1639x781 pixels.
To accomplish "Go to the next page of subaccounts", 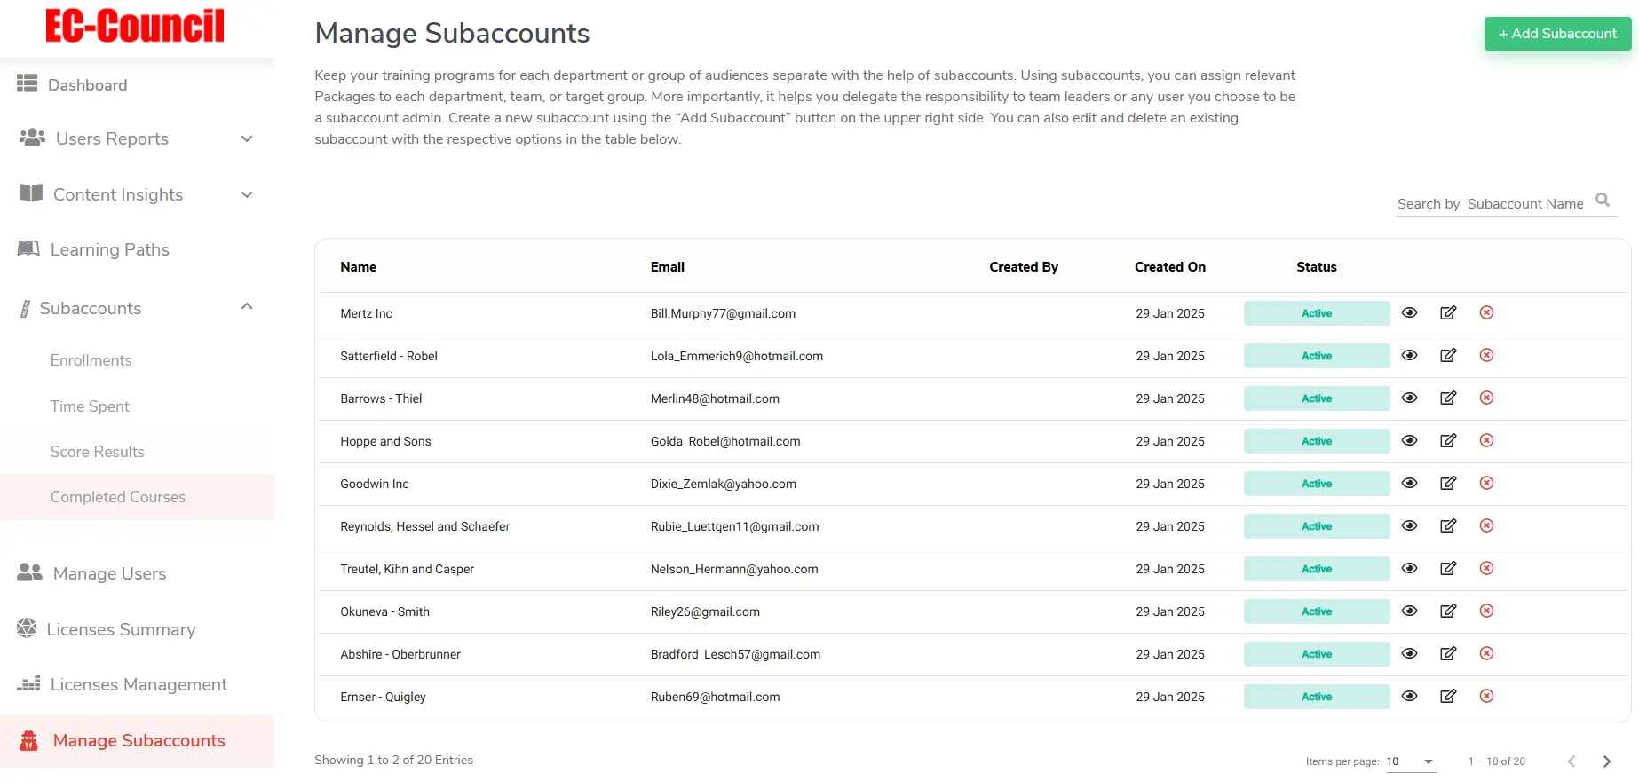I will click(1607, 761).
